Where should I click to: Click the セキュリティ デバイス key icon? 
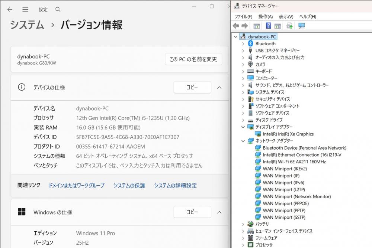point(250,99)
